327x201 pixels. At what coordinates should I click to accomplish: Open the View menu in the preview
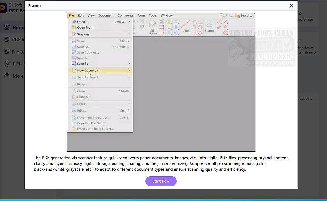[x=91, y=15]
